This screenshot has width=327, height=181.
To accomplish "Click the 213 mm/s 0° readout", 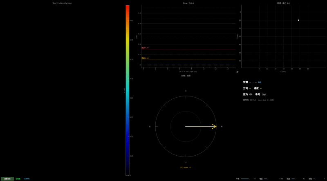I will tap(186, 167).
